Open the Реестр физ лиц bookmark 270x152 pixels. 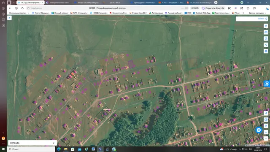point(221,13)
